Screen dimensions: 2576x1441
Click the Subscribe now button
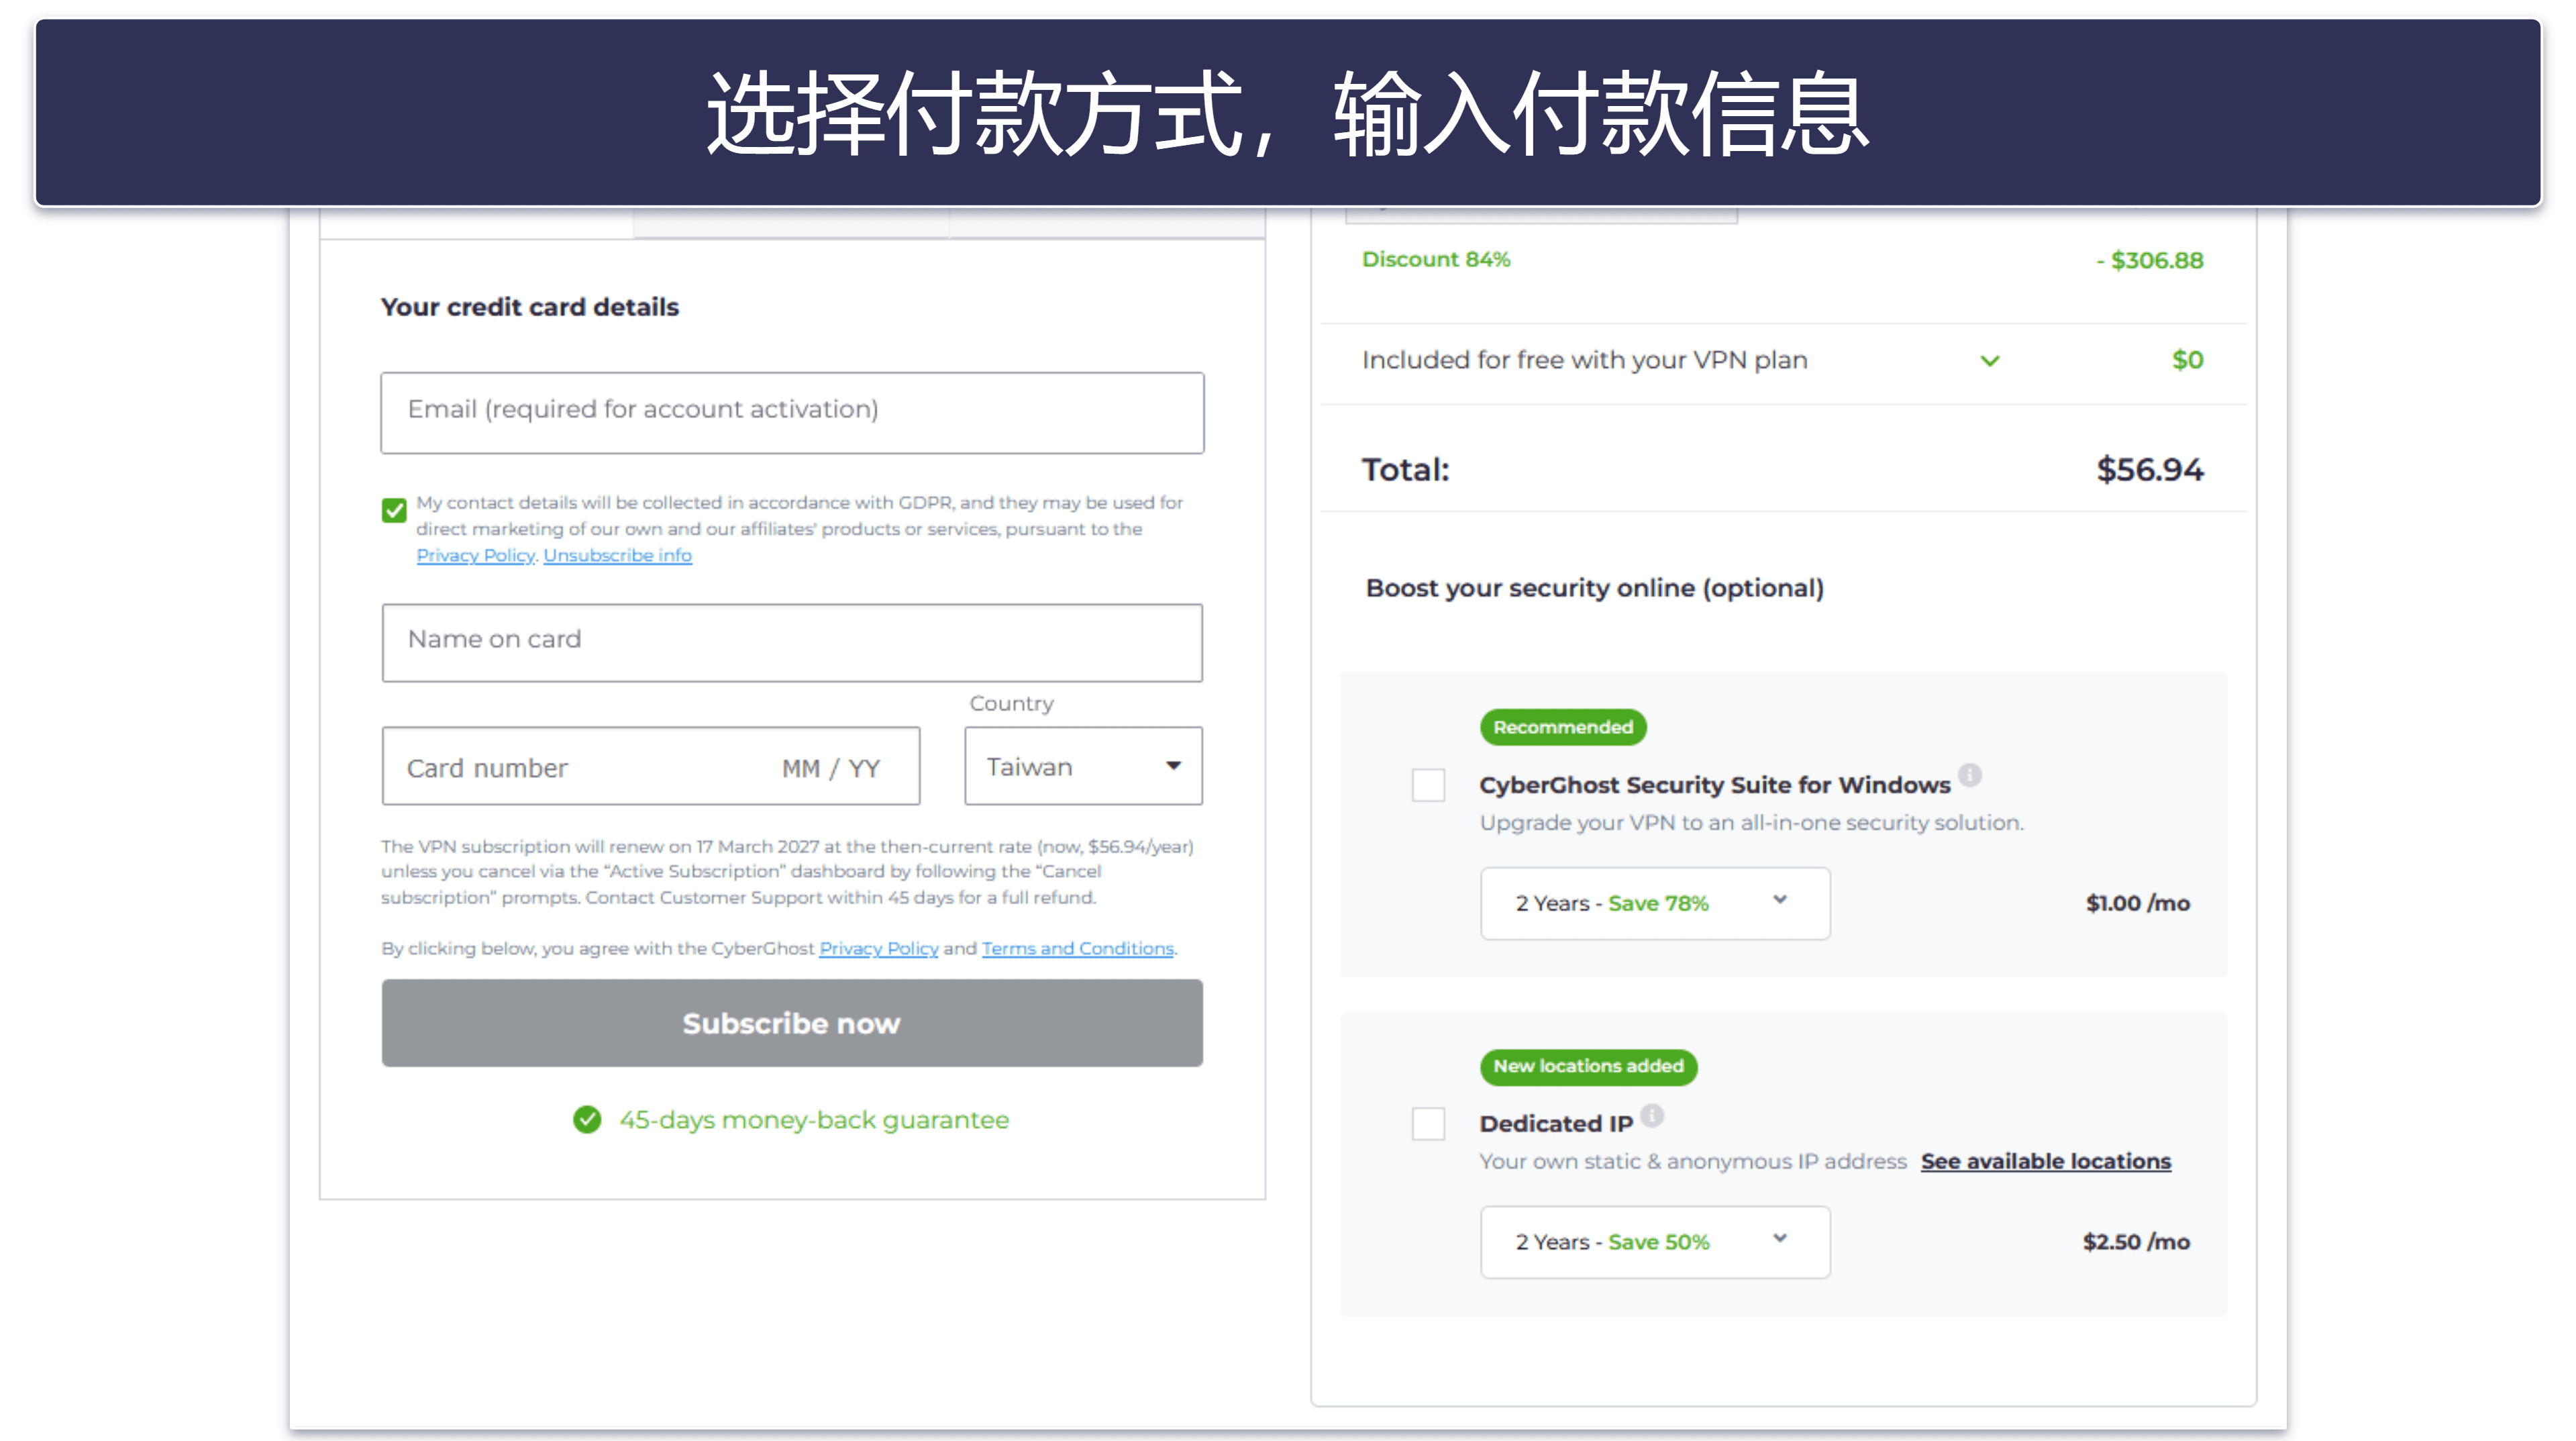[x=792, y=1023]
